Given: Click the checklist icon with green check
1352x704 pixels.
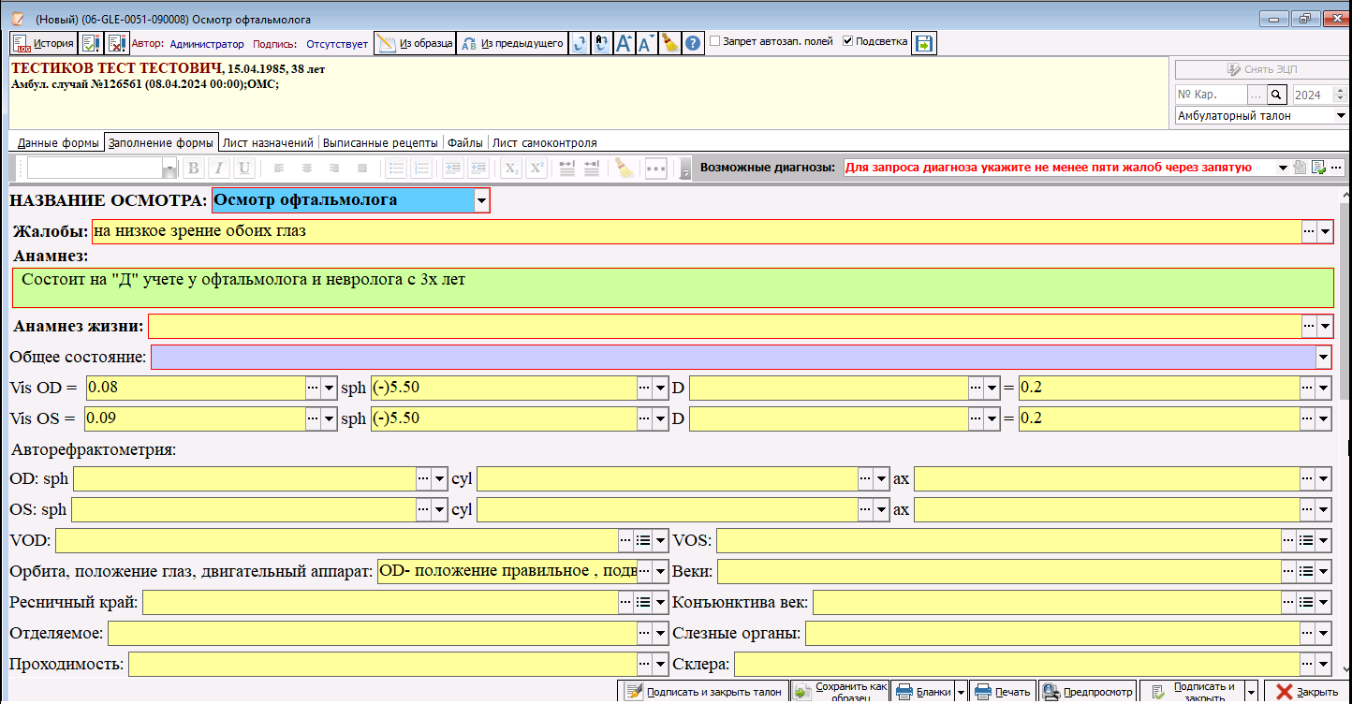Looking at the screenshot, I should [91, 43].
